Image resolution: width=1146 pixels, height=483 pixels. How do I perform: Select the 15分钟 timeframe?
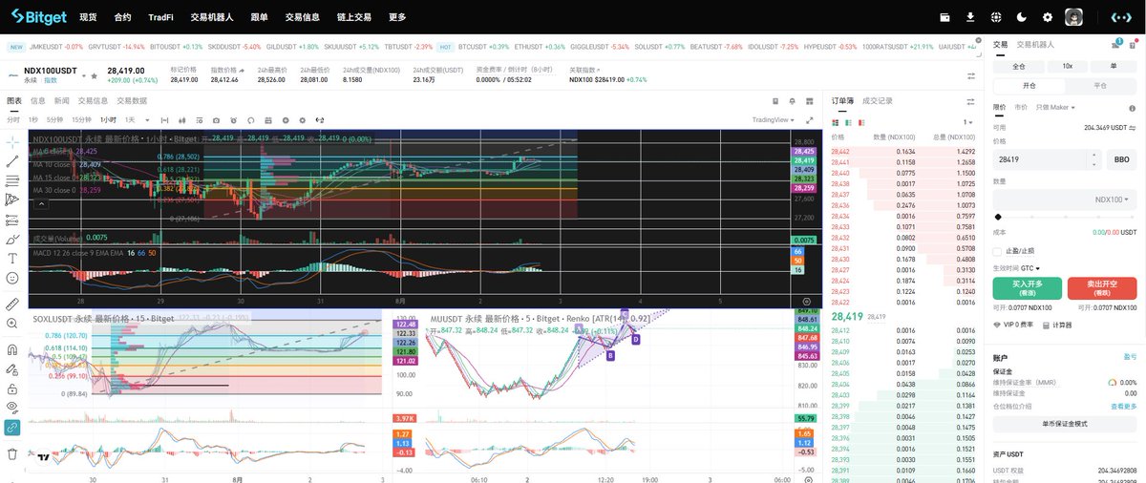click(x=82, y=120)
